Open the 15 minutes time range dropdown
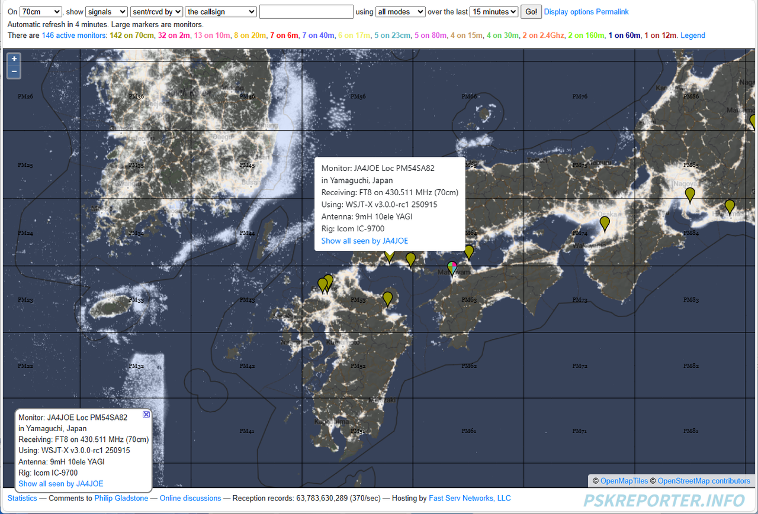The width and height of the screenshot is (758, 514). click(x=494, y=12)
